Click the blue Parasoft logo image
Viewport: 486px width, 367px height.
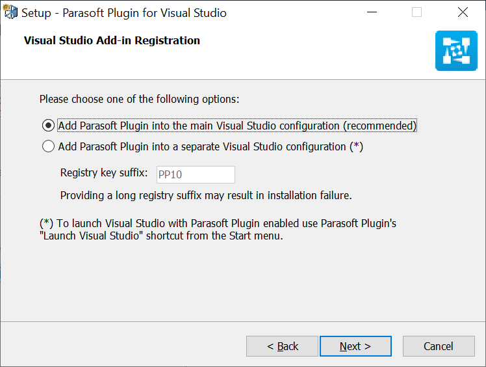coord(456,51)
